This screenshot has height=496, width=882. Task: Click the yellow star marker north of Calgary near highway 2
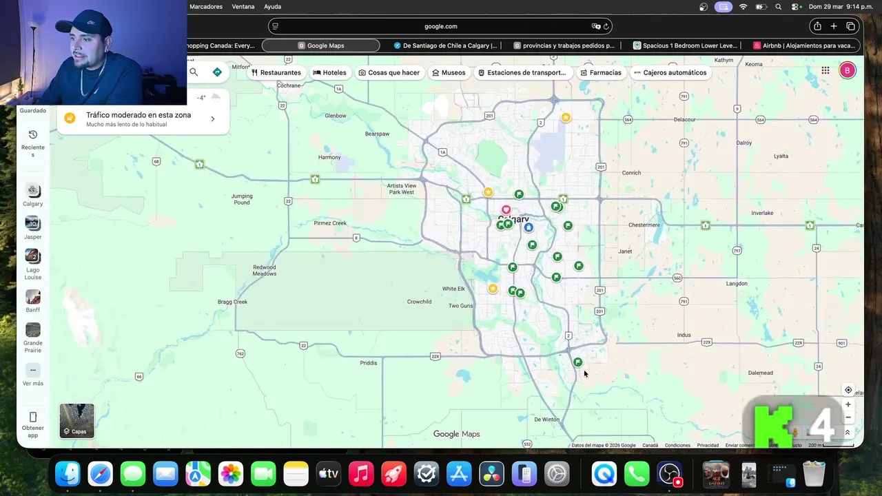[x=566, y=118]
